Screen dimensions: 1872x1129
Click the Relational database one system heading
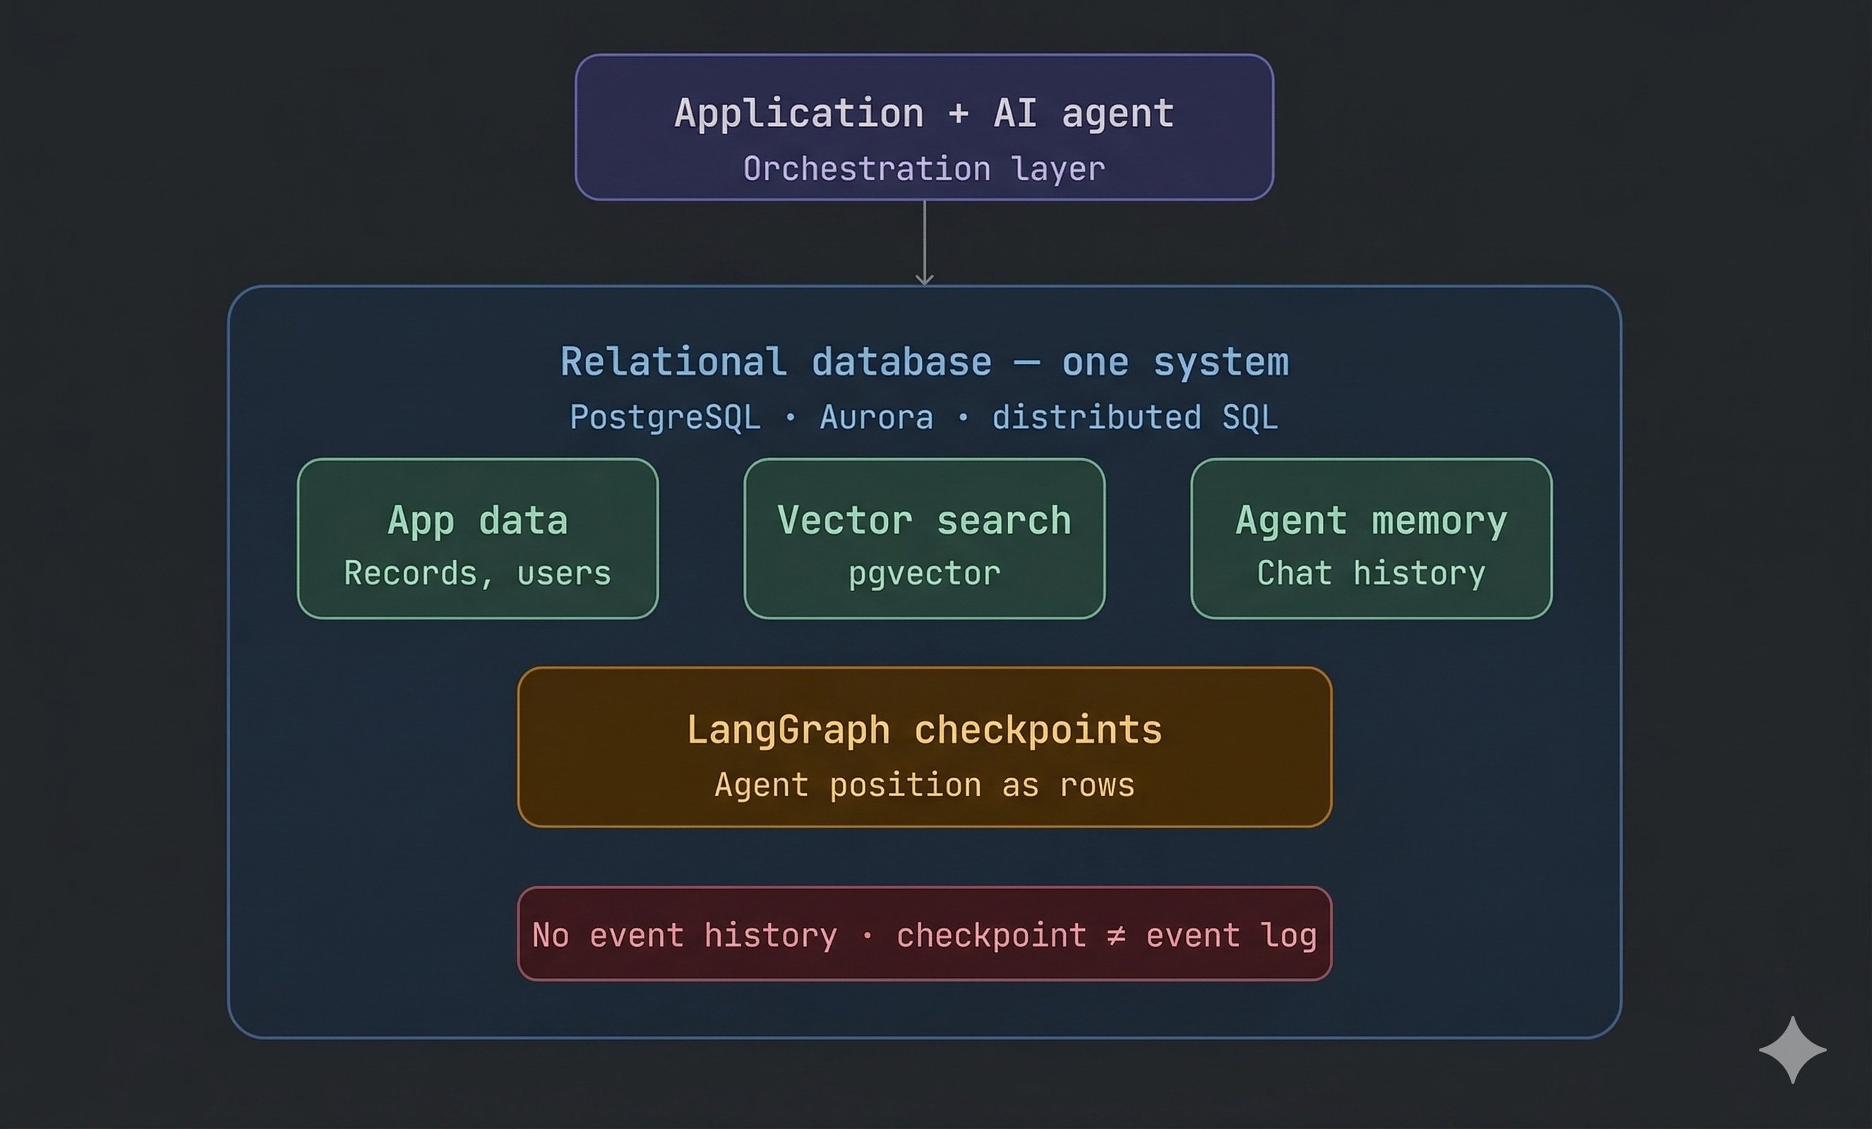click(924, 362)
